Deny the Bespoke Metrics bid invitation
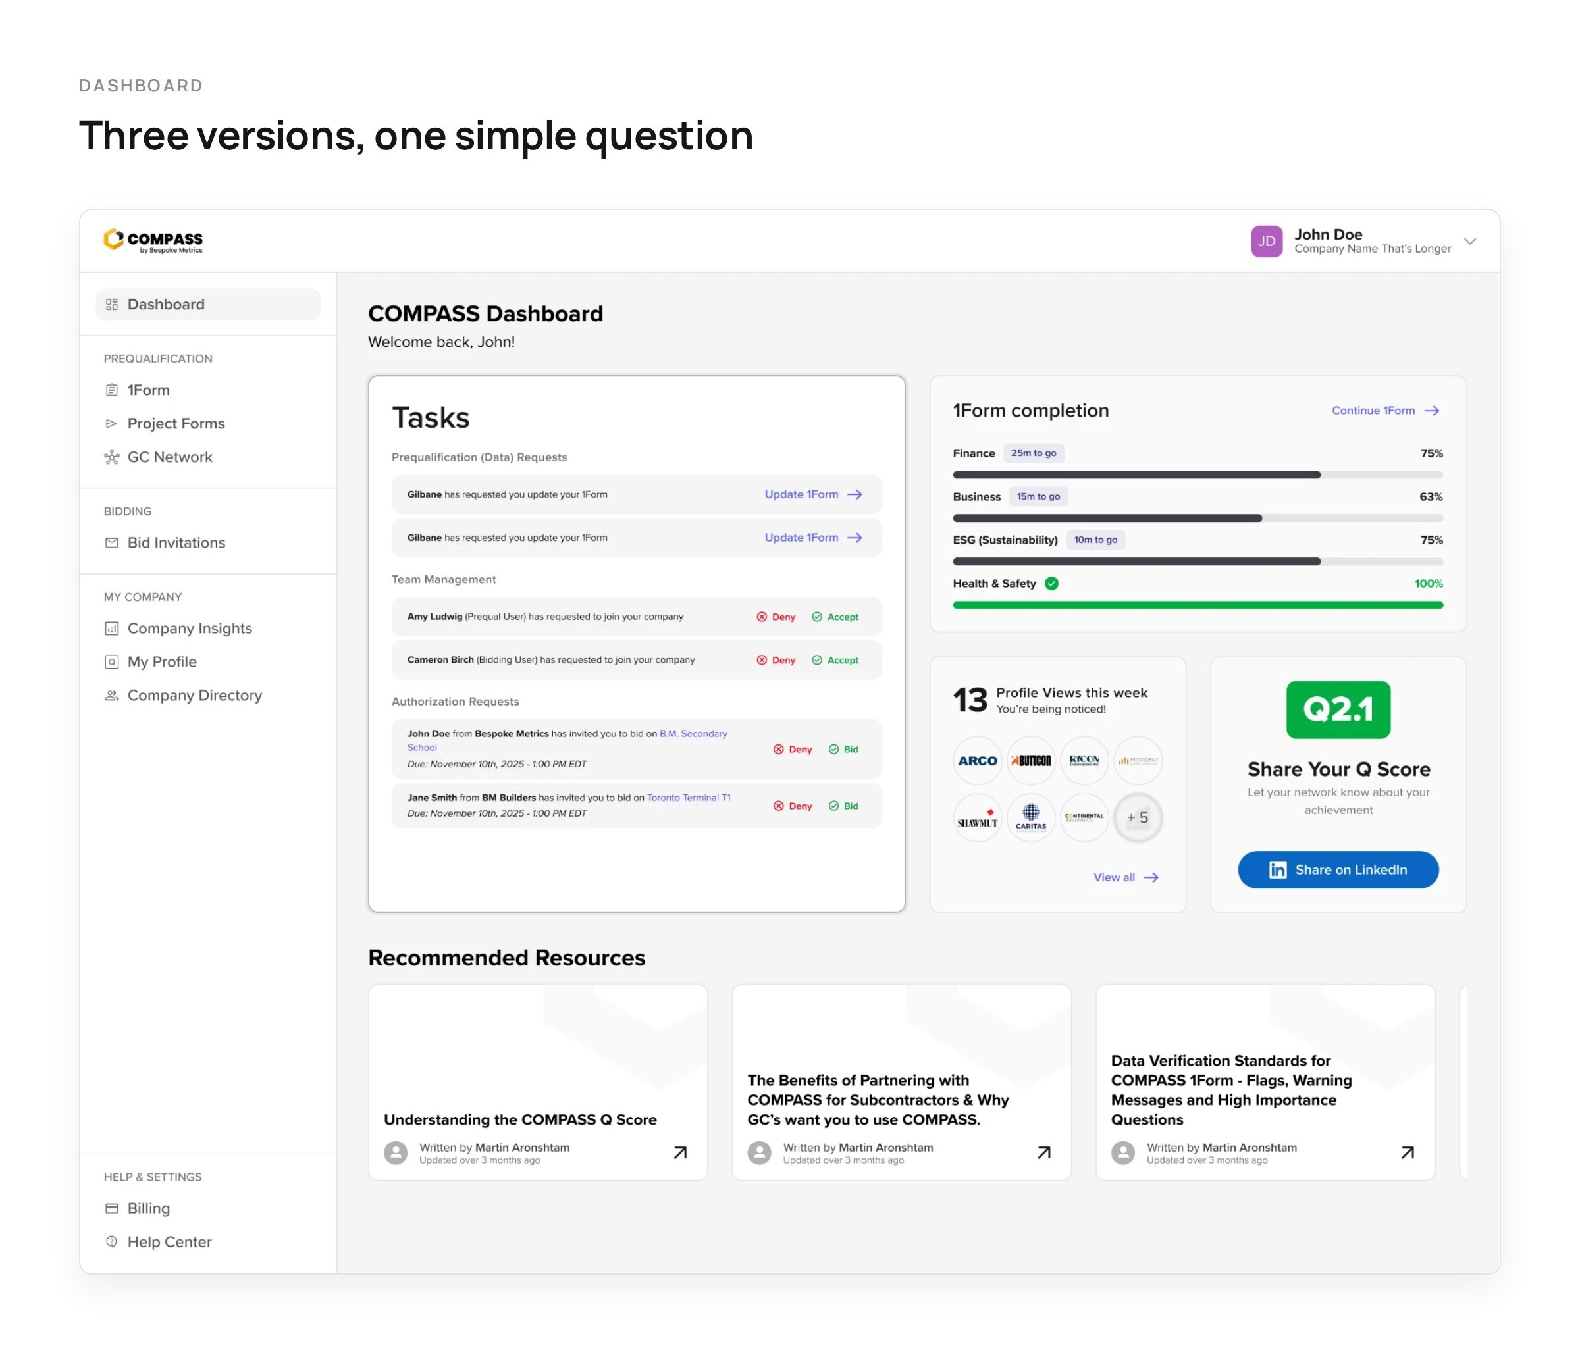The width and height of the screenshot is (1580, 1363). (792, 750)
